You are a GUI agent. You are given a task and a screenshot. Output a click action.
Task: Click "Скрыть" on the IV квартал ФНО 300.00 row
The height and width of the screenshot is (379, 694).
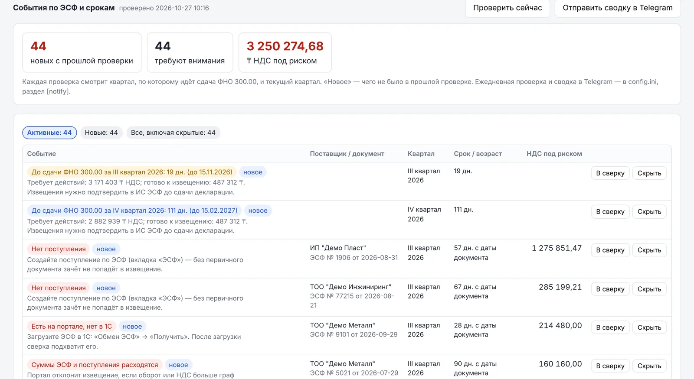[x=649, y=212]
